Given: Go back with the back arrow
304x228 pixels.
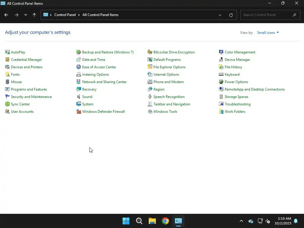Looking at the screenshot, I should pyautogui.click(x=6, y=15).
